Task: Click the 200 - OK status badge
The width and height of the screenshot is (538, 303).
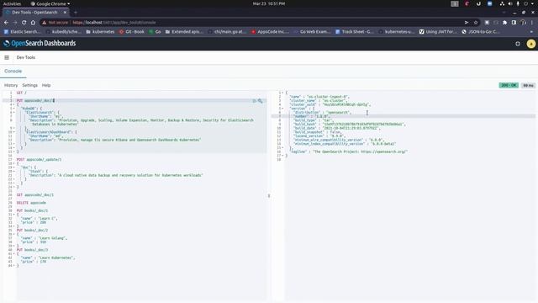Action: tap(509, 85)
